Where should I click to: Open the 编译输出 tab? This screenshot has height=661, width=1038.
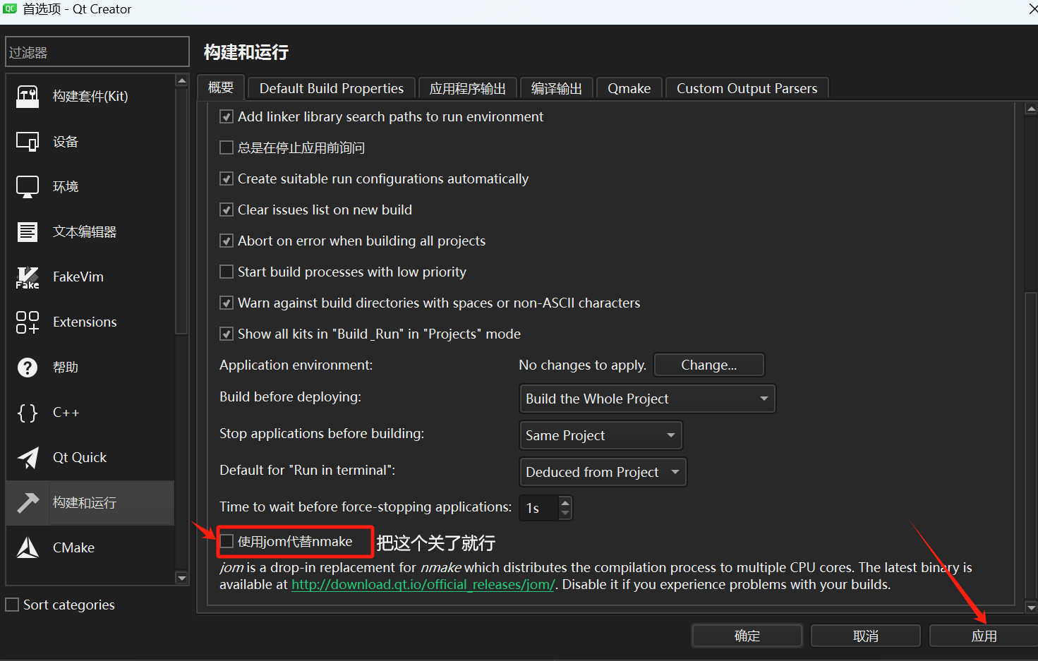click(x=557, y=88)
